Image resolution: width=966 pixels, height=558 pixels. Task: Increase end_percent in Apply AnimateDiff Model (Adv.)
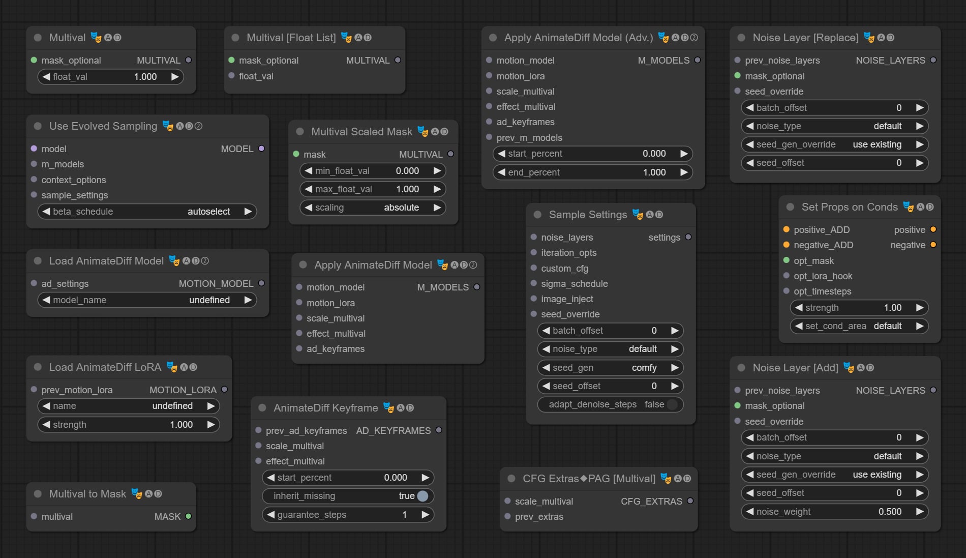[x=684, y=172]
